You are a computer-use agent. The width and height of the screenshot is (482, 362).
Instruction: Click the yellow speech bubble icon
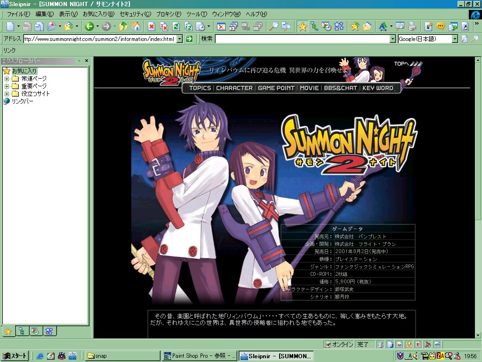tap(441, 26)
